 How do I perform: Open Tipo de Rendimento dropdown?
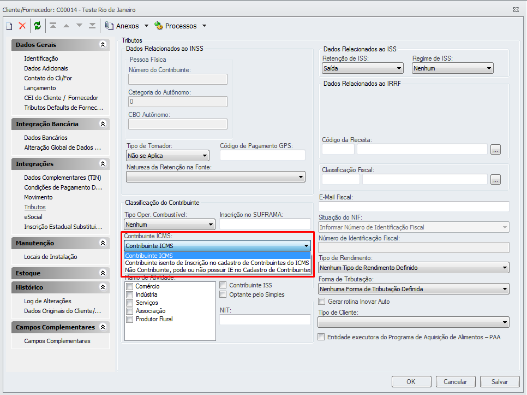click(414, 268)
